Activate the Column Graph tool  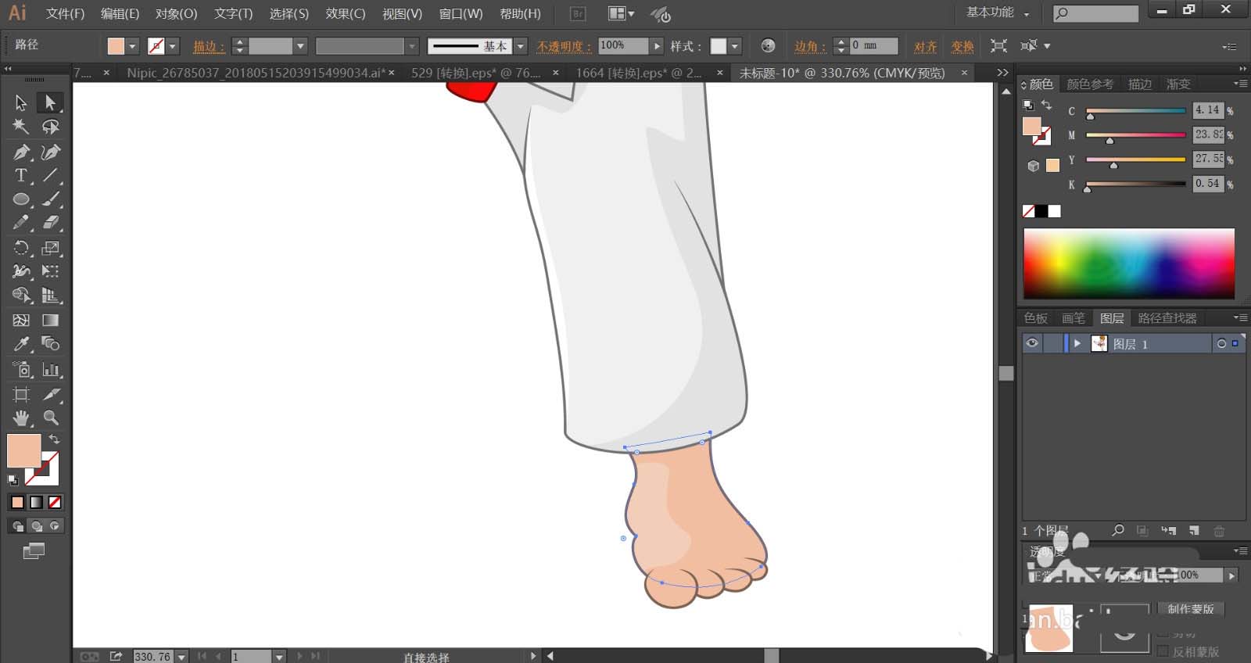(50, 369)
